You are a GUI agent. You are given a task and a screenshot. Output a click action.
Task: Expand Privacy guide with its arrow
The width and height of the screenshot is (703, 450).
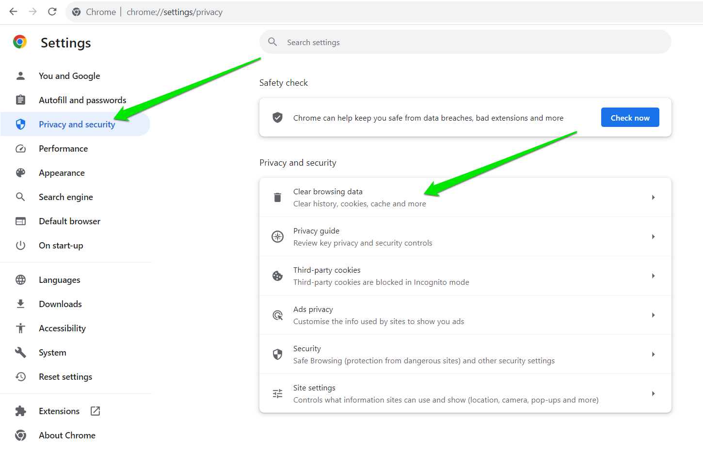point(653,236)
